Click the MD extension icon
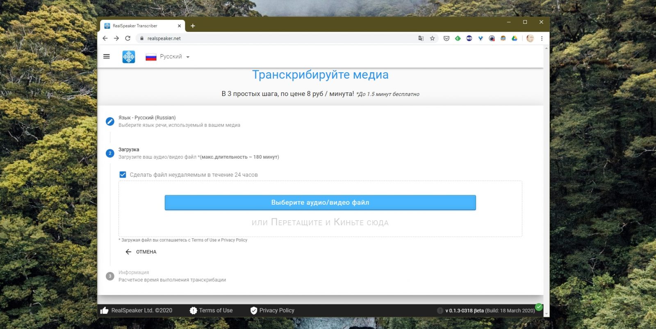This screenshot has width=656, height=329. pos(469,38)
